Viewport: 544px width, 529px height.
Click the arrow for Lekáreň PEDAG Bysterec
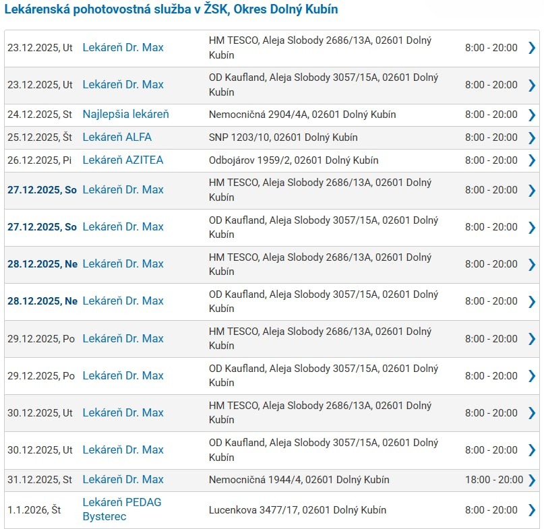click(531, 509)
